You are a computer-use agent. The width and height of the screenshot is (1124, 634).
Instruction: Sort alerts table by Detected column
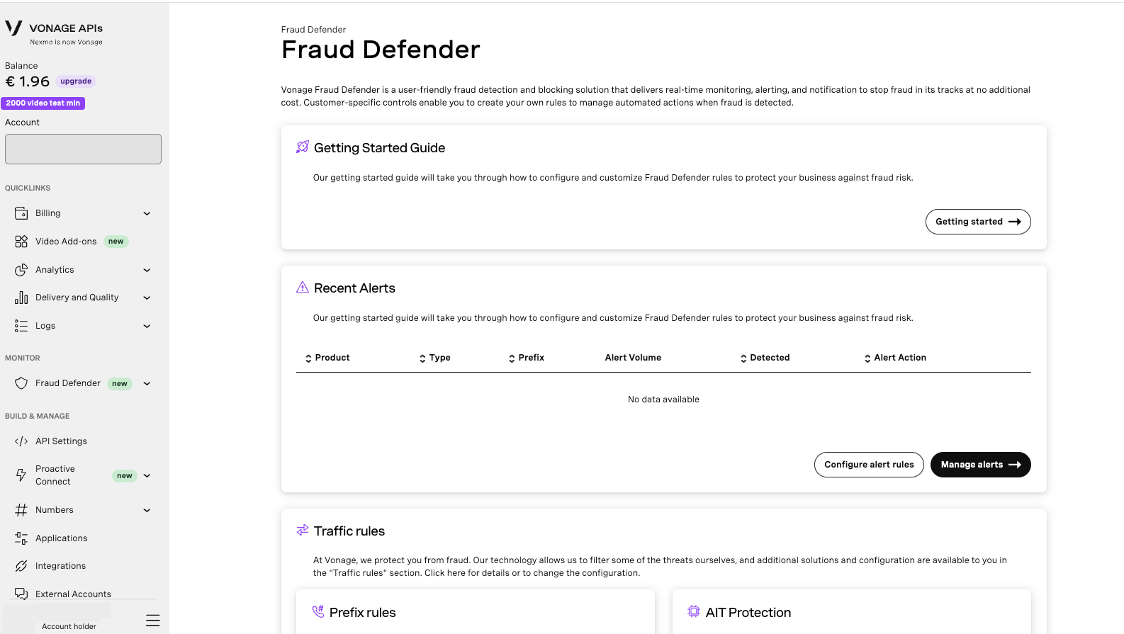point(765,358)
